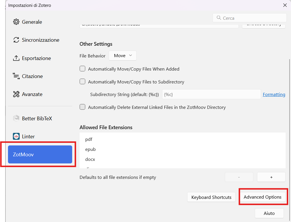Select the docx extension row

click(182, 159)
